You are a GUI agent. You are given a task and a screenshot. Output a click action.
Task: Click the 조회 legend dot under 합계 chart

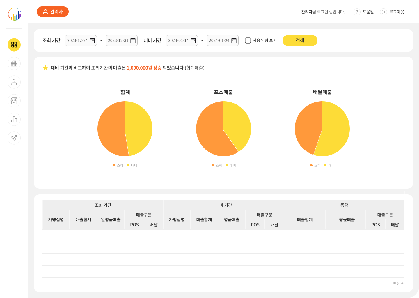coord(114,165)
